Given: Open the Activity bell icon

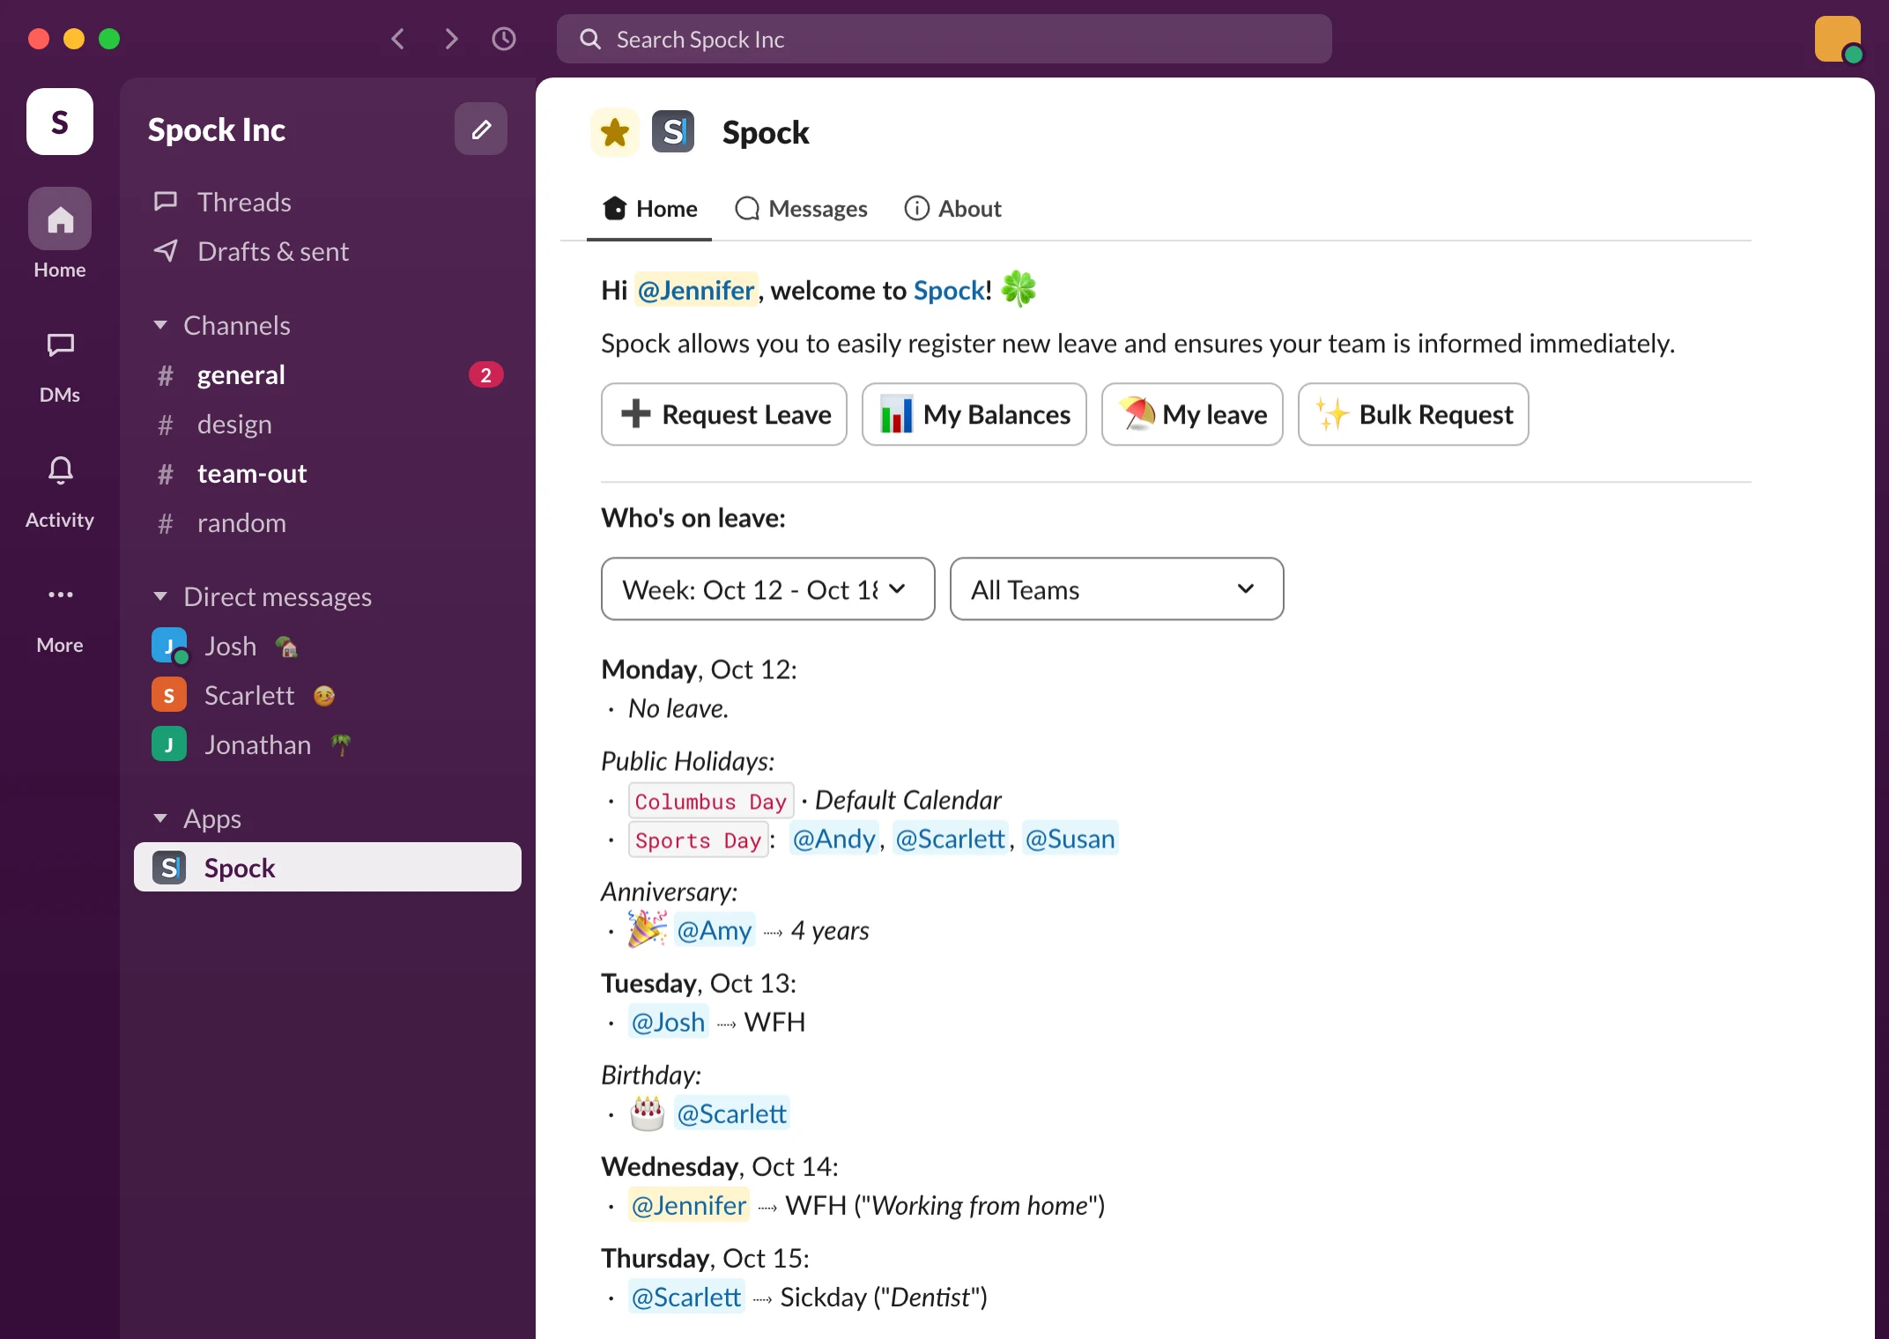Looking at the screenshot, I should coord(60,470).
